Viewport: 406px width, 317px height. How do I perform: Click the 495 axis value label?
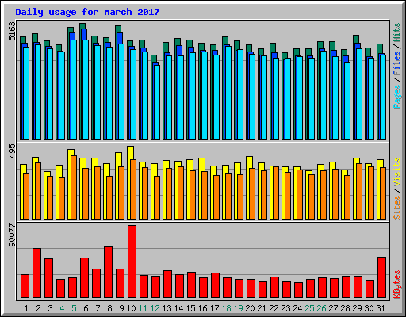coord(12,151)
